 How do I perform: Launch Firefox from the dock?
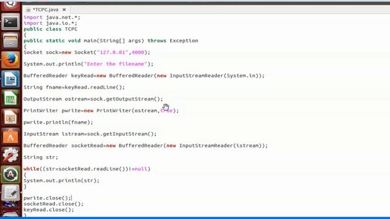tap(10, 60)
